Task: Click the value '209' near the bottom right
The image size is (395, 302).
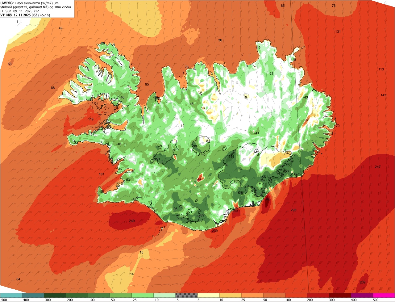Action: pos(363,283)
